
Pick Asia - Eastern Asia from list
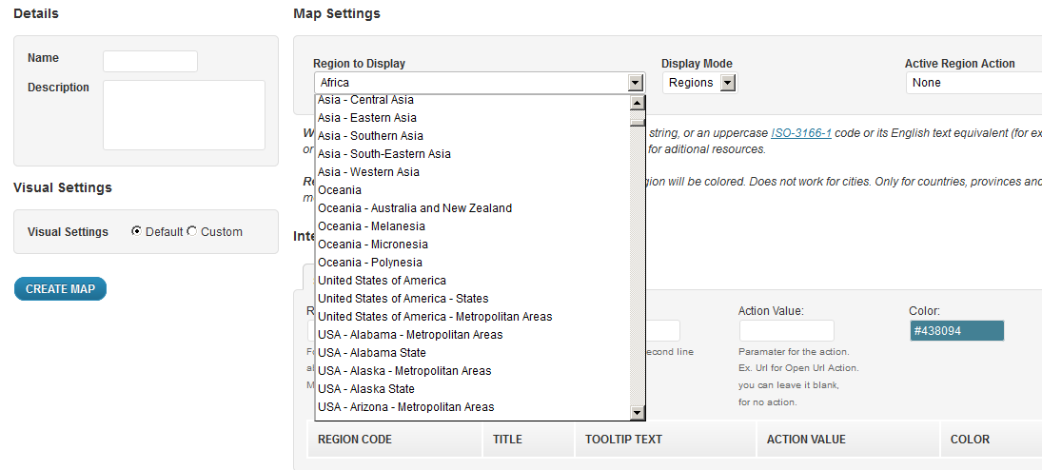(x=367, y=118)
